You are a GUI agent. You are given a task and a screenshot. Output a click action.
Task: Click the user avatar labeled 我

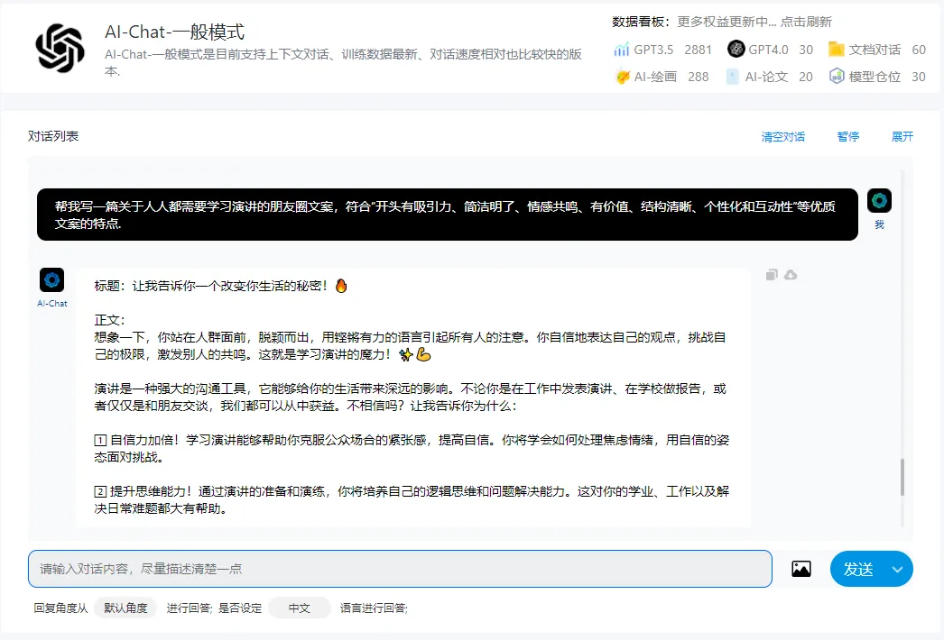pos(879,201)
